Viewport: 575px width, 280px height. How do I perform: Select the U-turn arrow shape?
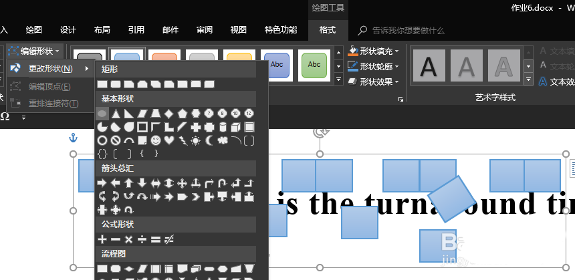pyautogui.click(x=222, y=183)
